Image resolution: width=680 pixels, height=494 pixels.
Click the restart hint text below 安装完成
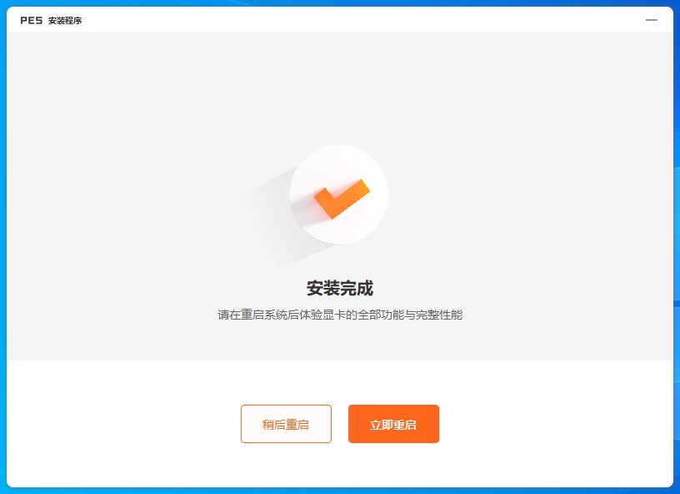pyautogui.click(x=340, y=315)
